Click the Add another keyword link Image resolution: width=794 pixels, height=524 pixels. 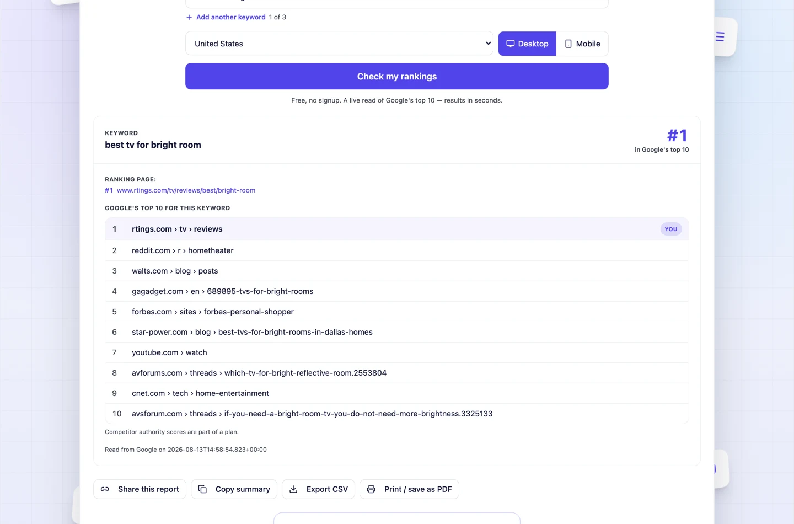pyautogui.click(x=230, y=17)
